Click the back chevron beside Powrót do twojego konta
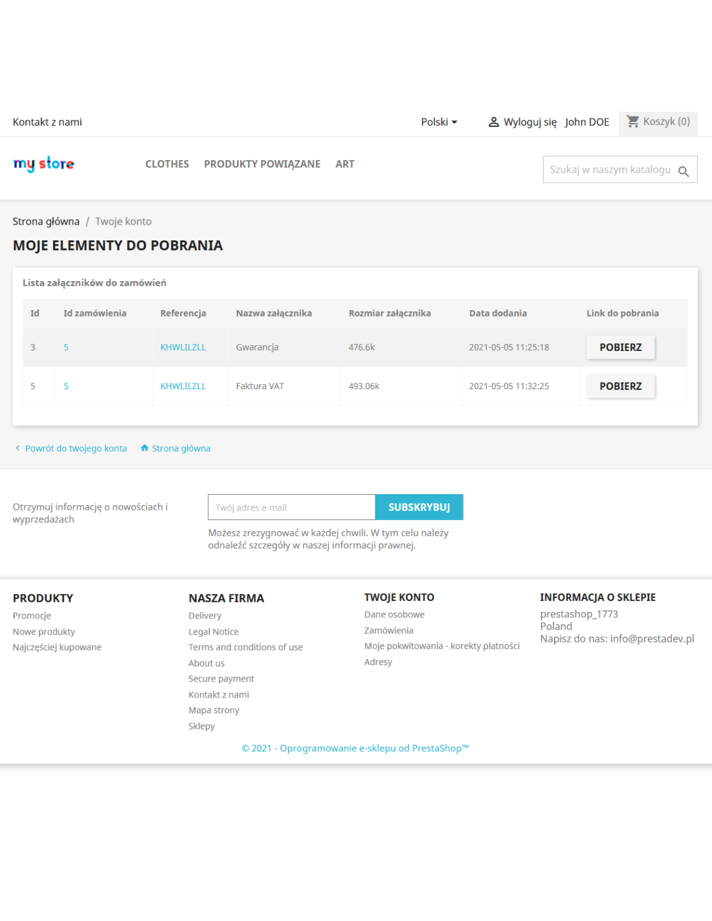 (17, 448)
